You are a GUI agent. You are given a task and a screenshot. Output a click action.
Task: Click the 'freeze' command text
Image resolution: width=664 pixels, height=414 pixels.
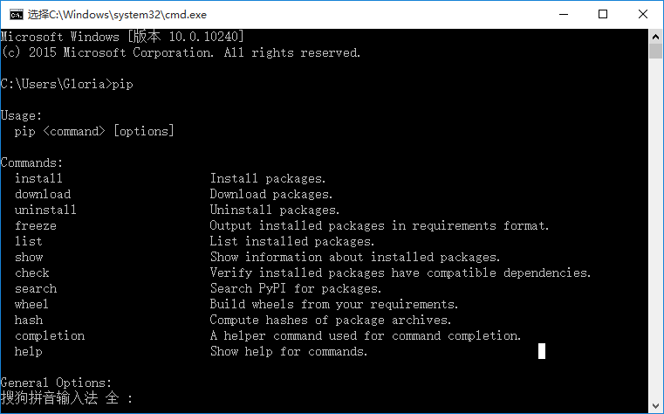(36, 225)
